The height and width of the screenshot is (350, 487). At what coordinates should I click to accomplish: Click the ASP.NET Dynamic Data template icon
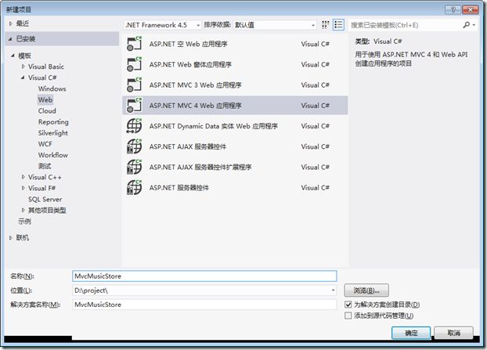coord(134,126)
